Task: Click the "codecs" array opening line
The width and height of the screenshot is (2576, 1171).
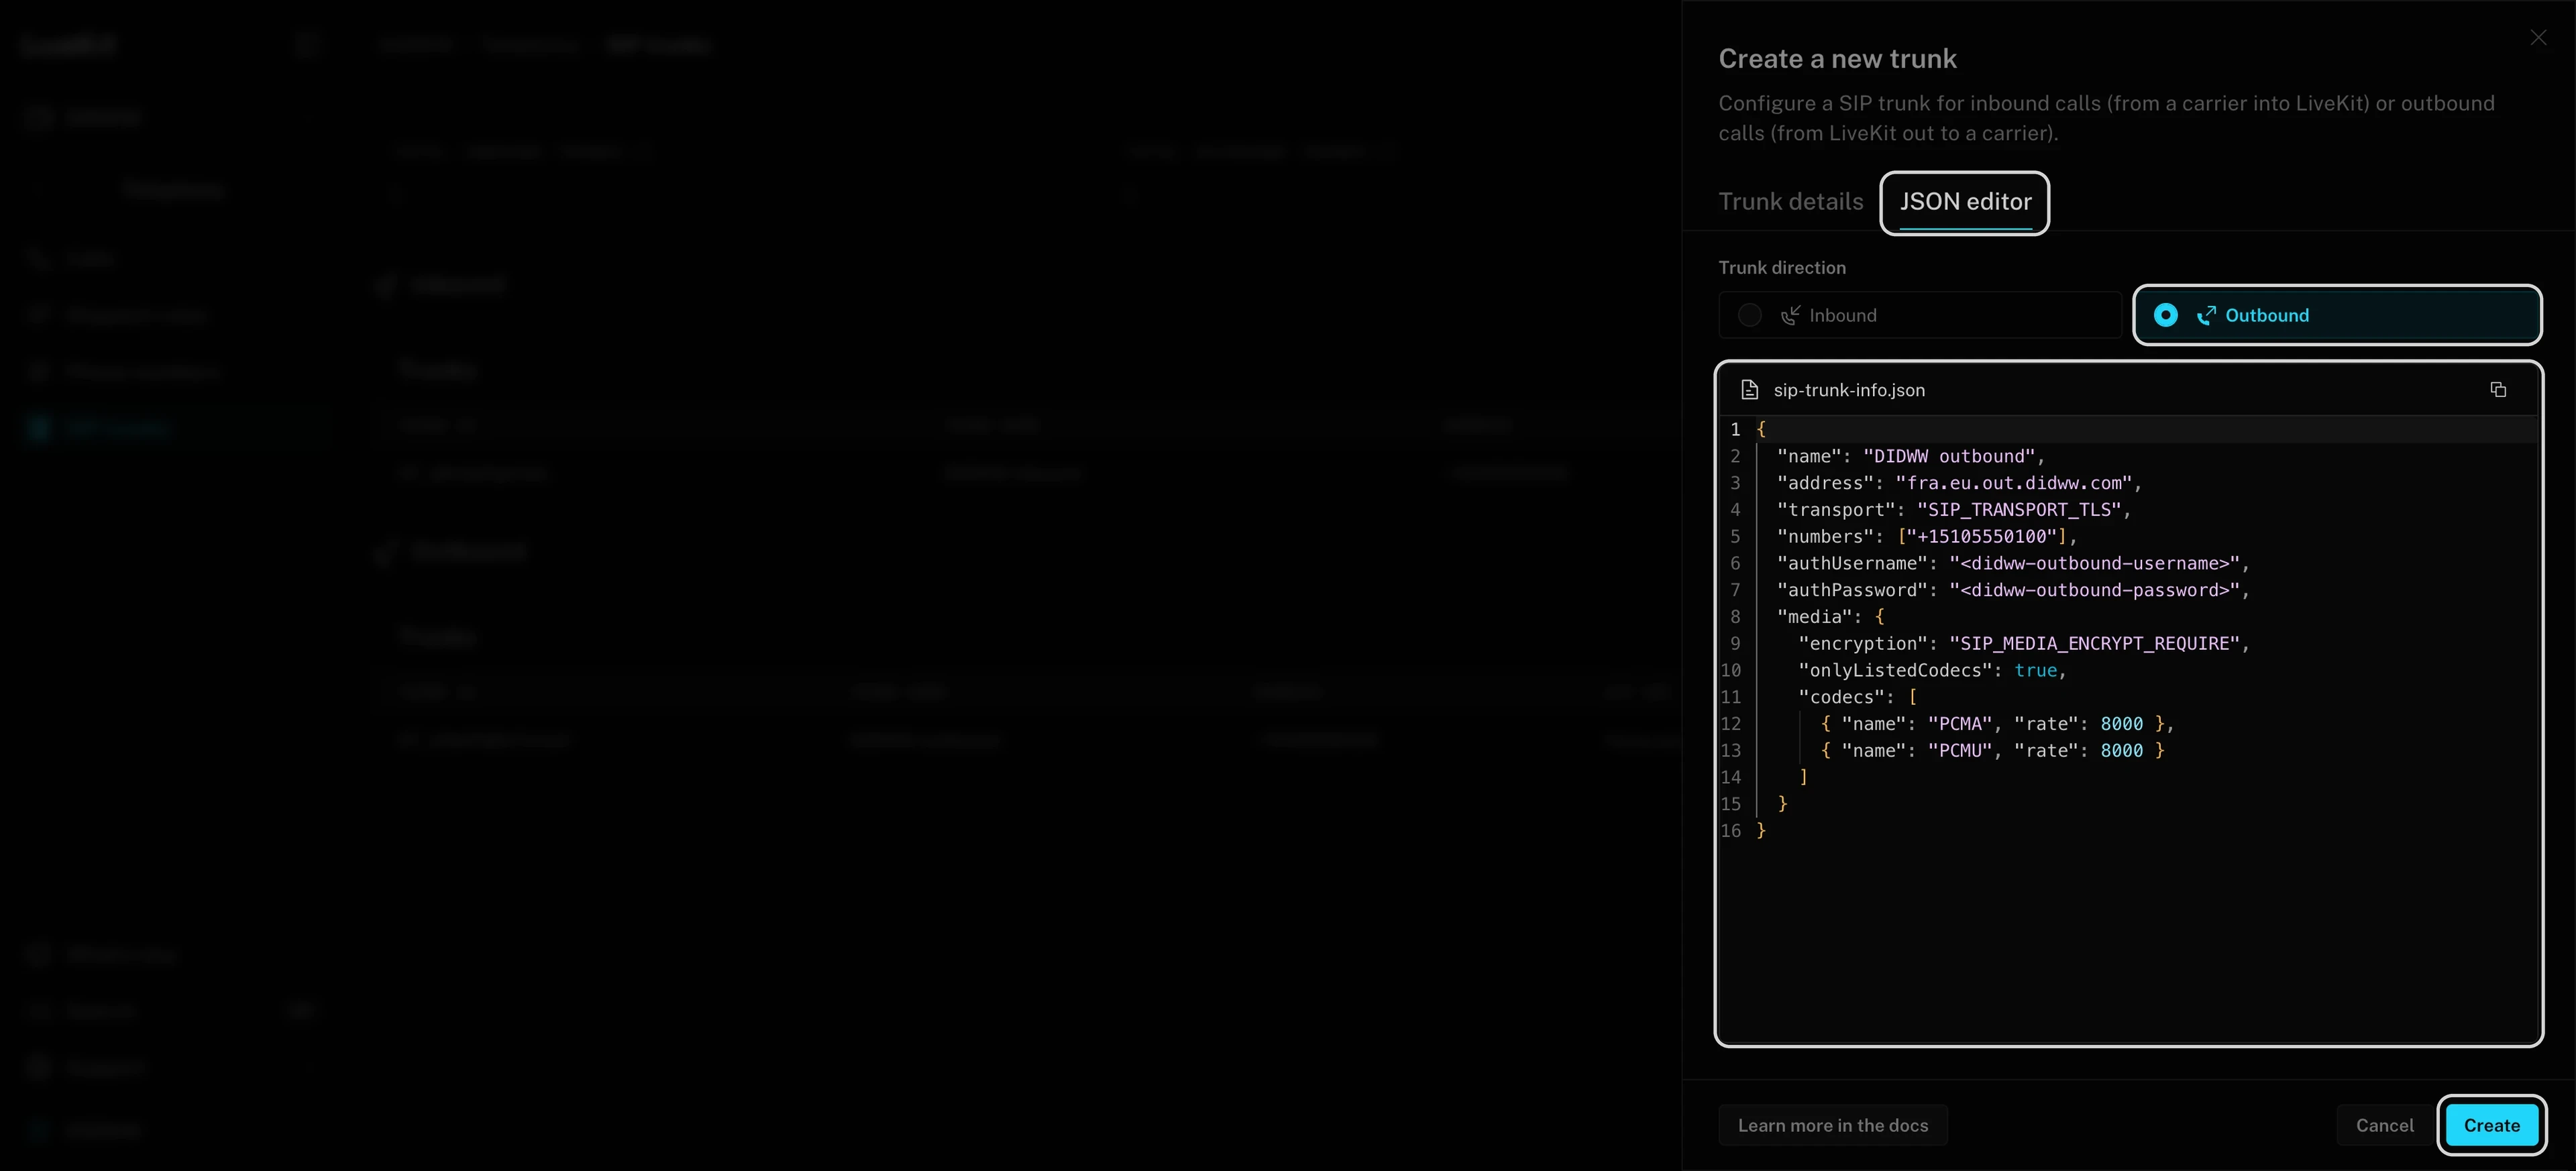Action: (1857, 697)
